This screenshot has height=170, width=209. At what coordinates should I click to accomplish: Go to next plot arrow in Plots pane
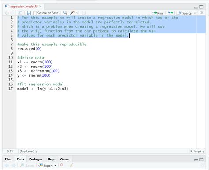click(x=14, y=166)
